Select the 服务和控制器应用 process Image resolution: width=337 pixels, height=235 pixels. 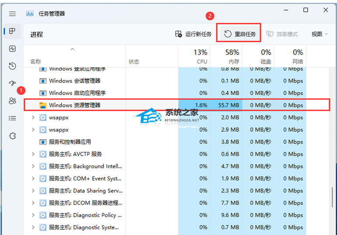tap(70, 142)
